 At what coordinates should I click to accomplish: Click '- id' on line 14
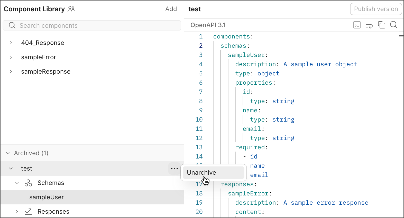pyautogui.click(x=250, y=156)
